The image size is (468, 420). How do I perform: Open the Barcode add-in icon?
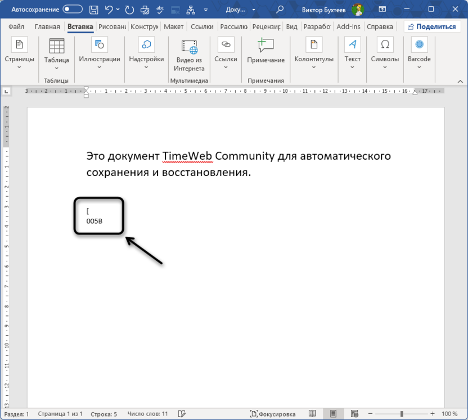click(420, 44)
